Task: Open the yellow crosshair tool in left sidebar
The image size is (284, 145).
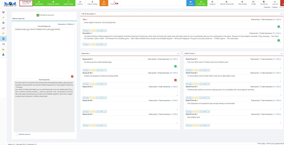Action: tap(3, 18)
